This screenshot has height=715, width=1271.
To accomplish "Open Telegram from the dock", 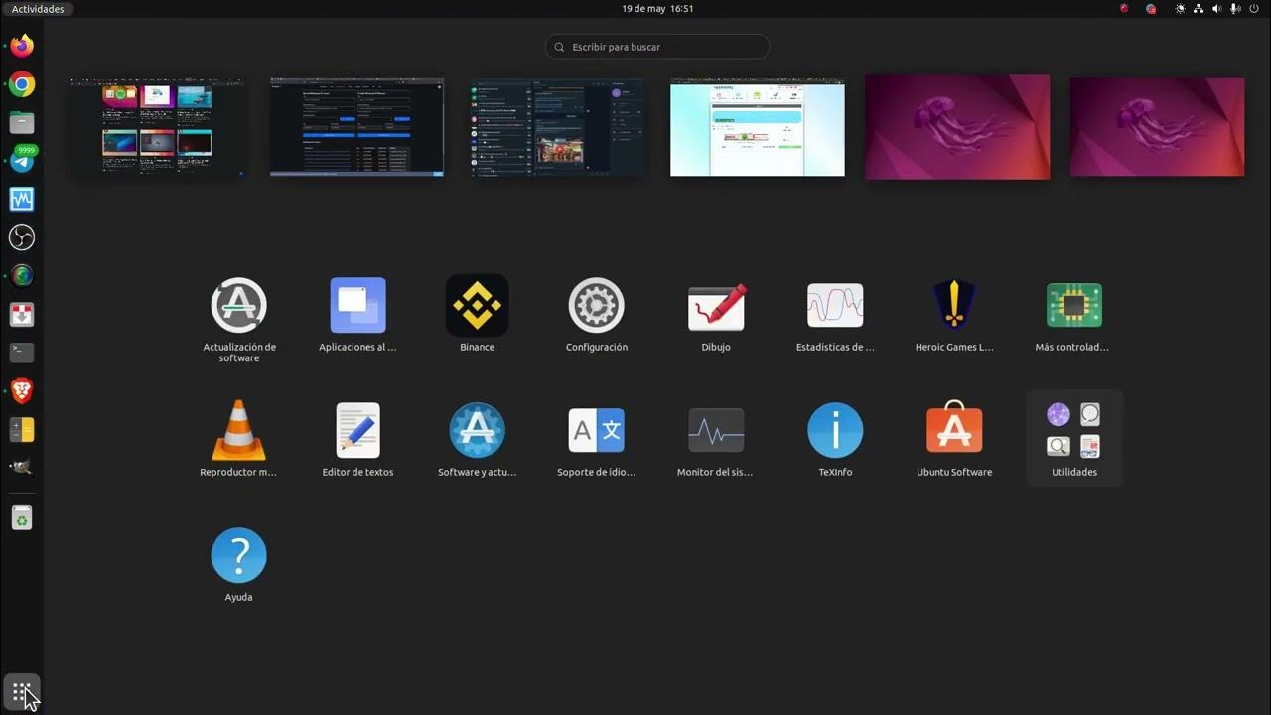I will tap(22, 160).
